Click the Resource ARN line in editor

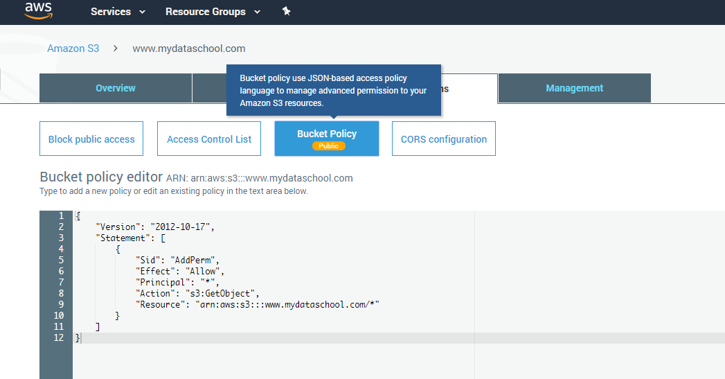pyautogui.click(x=257, y=304)
